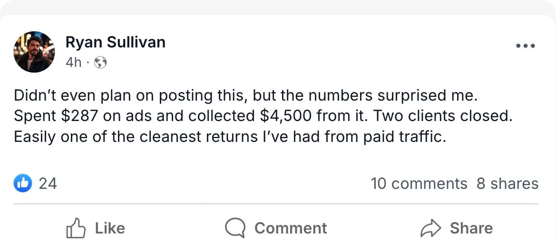556x252 pixels.
Task: Open the three-dot post options menu
Action: click(526, 46)
